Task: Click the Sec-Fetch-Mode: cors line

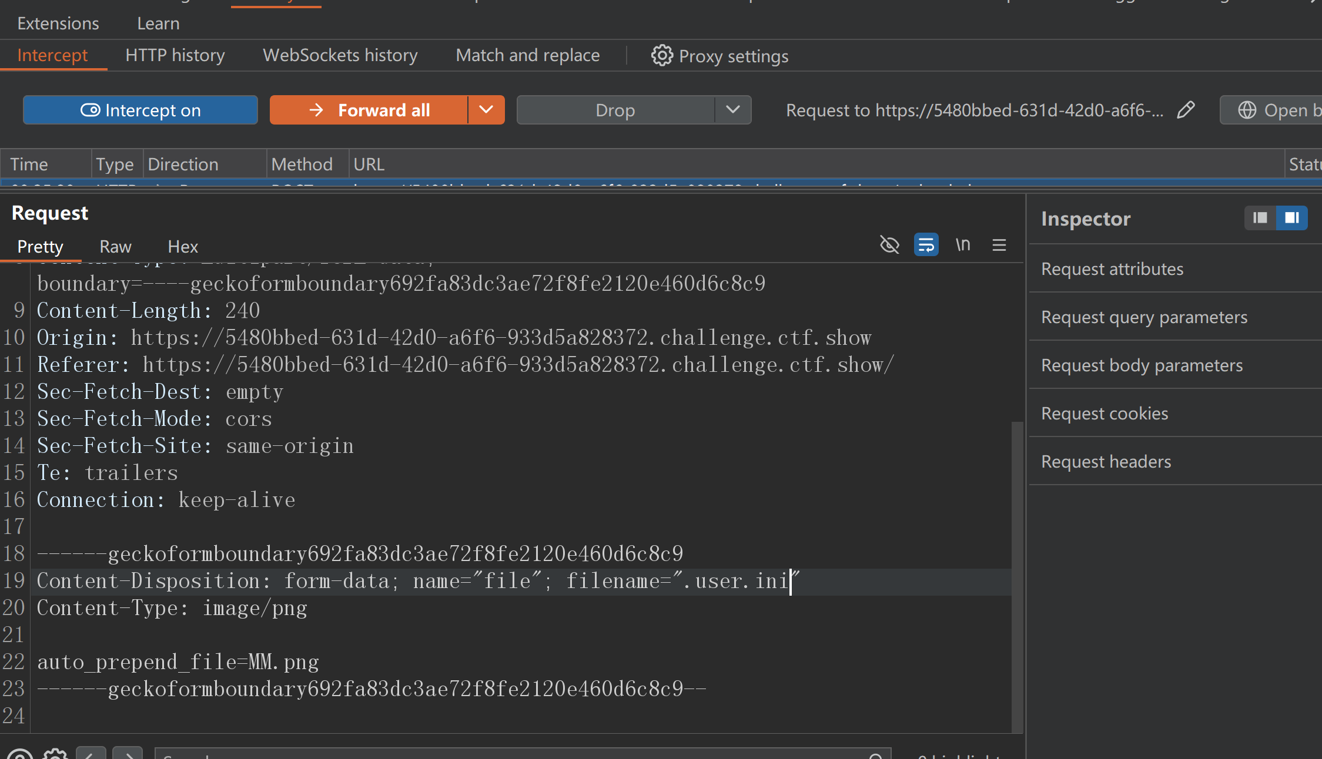Action: pos(155,419)
